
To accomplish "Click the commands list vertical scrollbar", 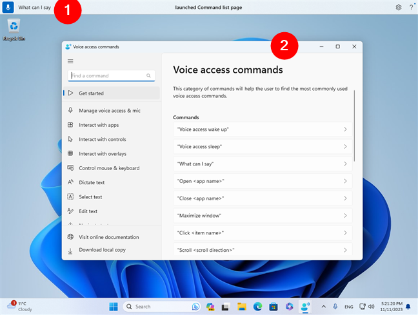I will point(354,126).
